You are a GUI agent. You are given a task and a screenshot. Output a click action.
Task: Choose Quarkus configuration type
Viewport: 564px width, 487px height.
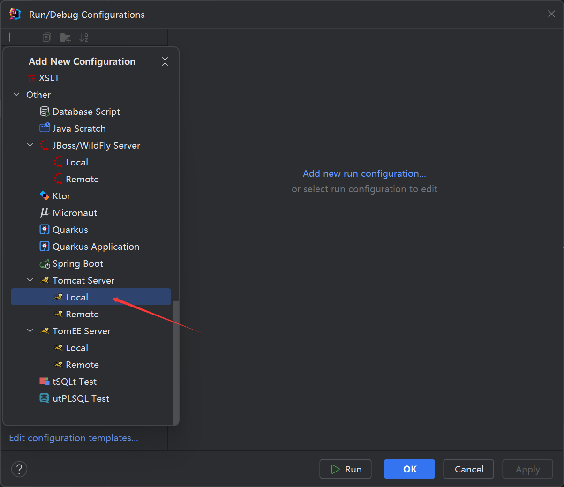[x=91, y=230]
